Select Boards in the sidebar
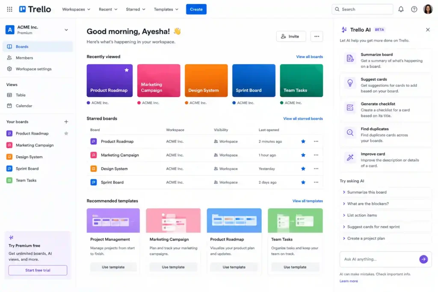The image size is (438, 292). click(x=38, y=47)
